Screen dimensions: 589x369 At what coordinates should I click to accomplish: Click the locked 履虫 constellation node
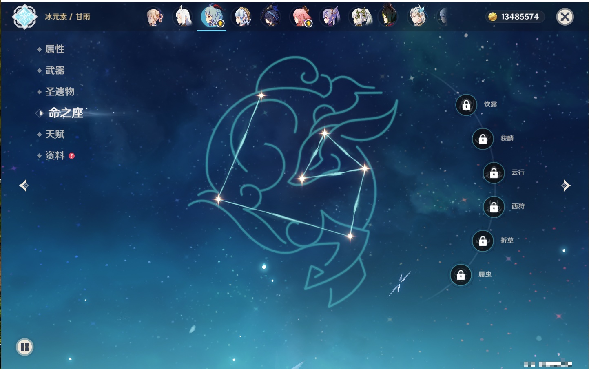pyautogui.click(x=461, y=275)
